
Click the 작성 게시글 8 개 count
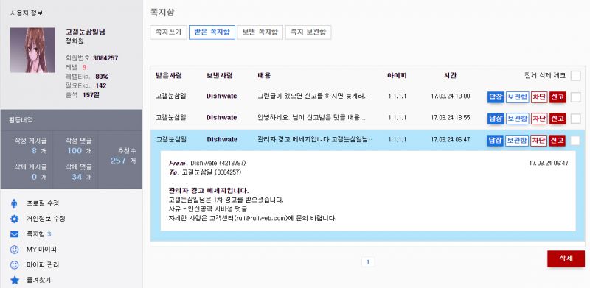coord(39,151)
